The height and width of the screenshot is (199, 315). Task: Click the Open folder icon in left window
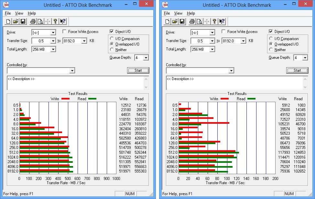(x=16, y=21)
